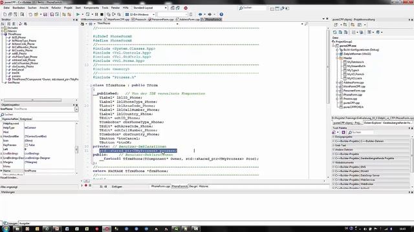Select btnCancel in Struktur tree
The height and width of the screenshot is (232, 414).
[17, 70]
